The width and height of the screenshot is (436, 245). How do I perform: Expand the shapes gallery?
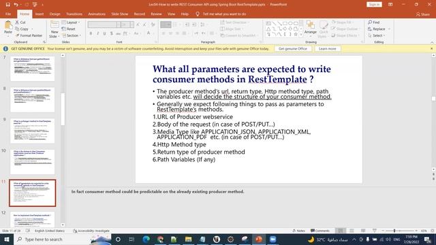[x=301, y=35]
